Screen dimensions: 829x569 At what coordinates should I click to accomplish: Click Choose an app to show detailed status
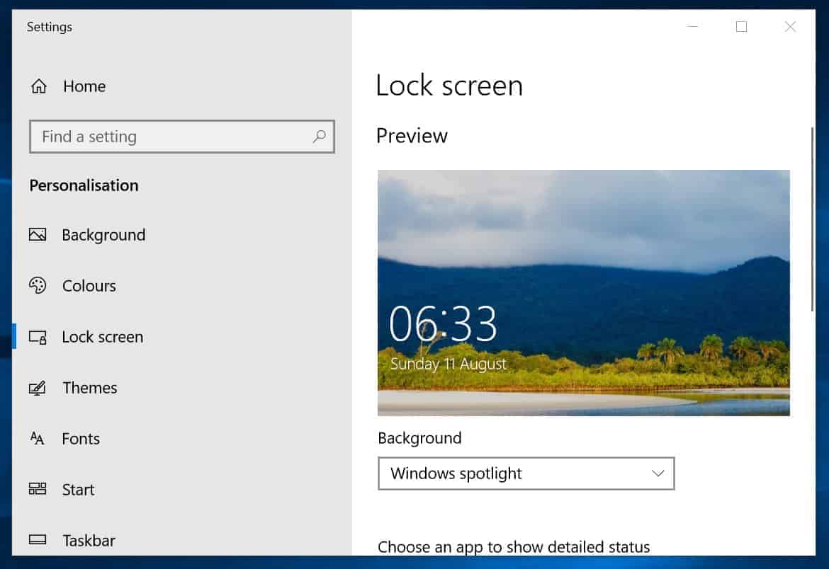514,547
